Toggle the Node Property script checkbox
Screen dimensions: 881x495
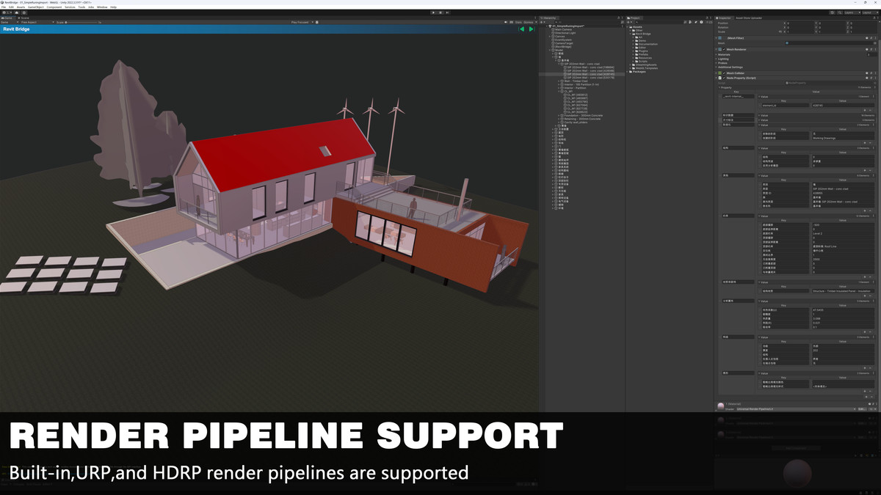click(723, 78)
